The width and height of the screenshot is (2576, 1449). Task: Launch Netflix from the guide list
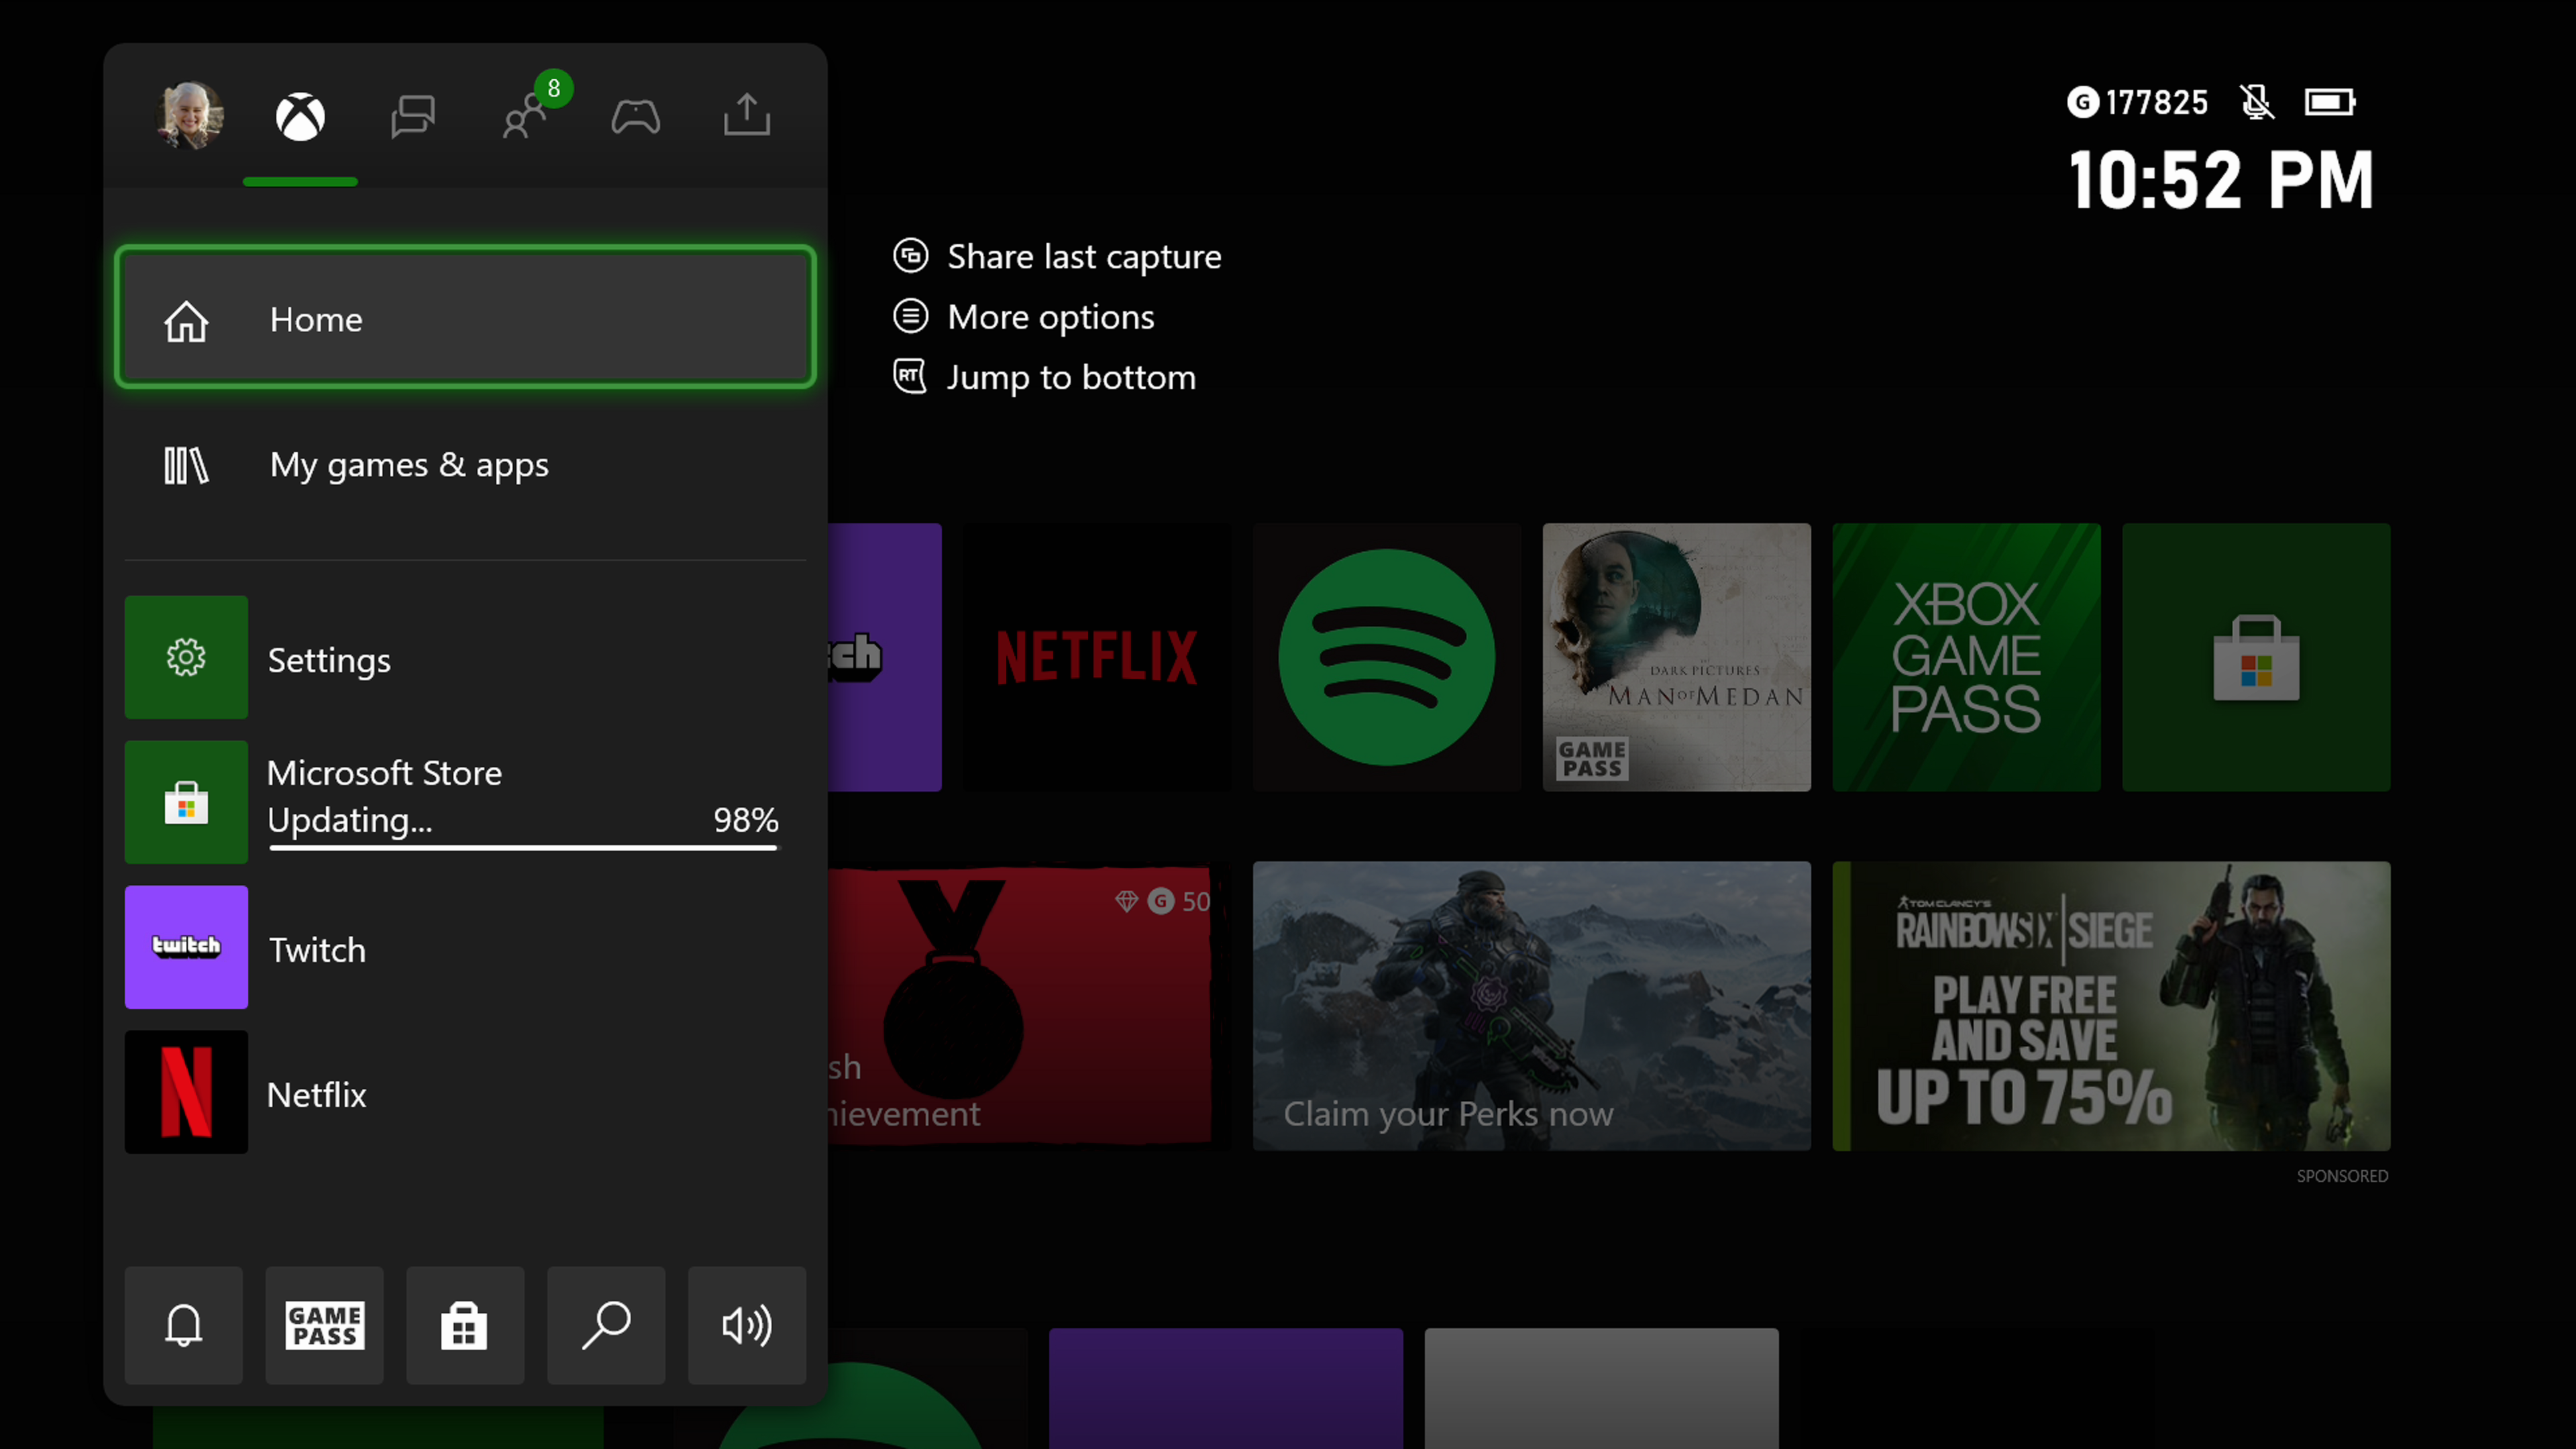pos(465,1092)
